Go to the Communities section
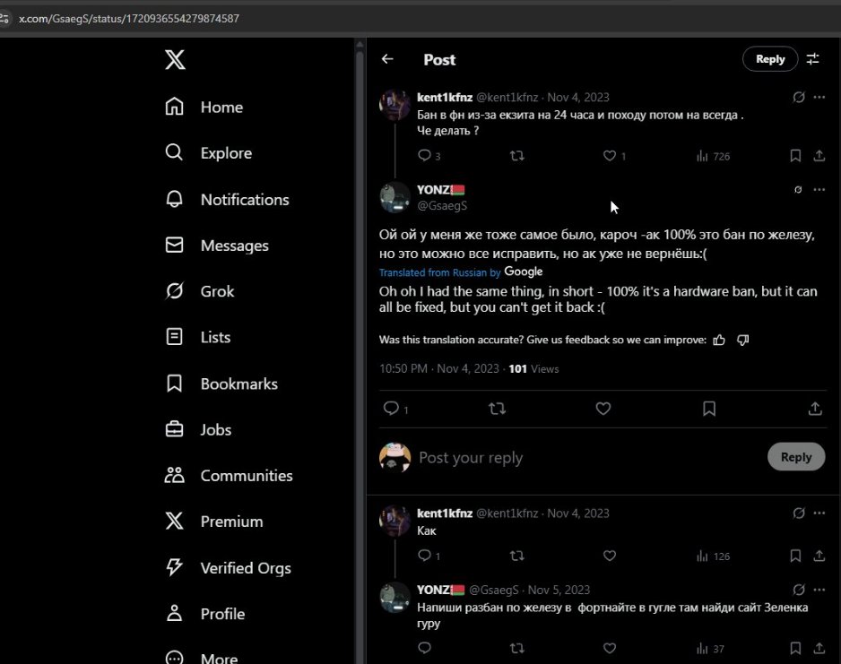The width and height of the screenshot is (841, 664). (x=247, y=475)
